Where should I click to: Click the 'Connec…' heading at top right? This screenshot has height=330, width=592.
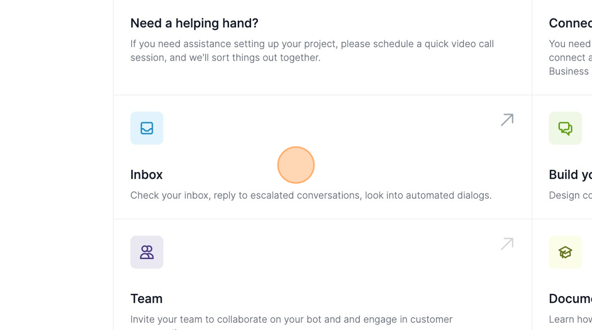pos(570,23)
